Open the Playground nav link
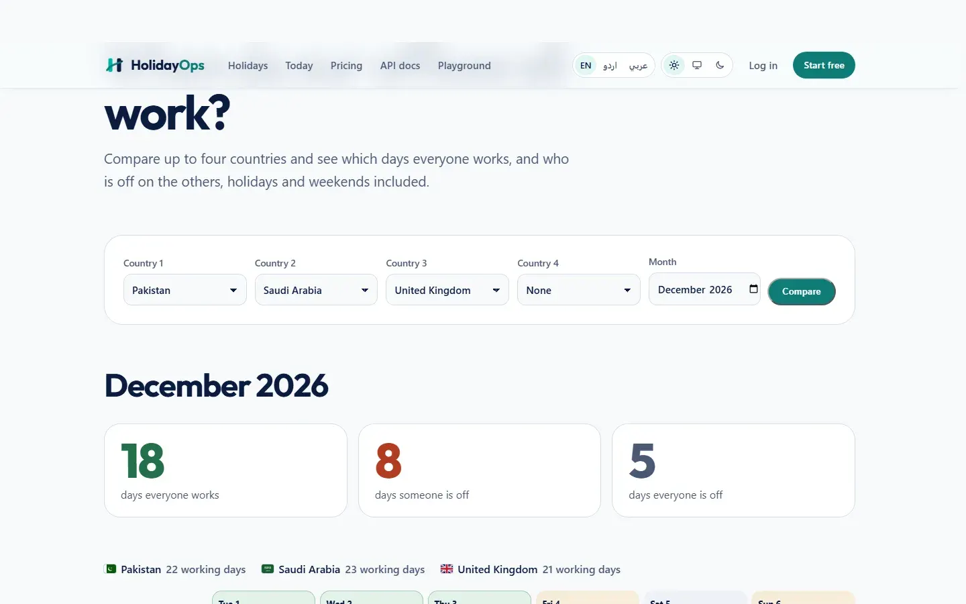966x604 pixels. click(x=464, y=66)
